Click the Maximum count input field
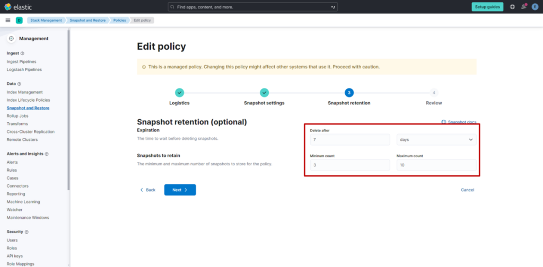 tap(436, 165)
